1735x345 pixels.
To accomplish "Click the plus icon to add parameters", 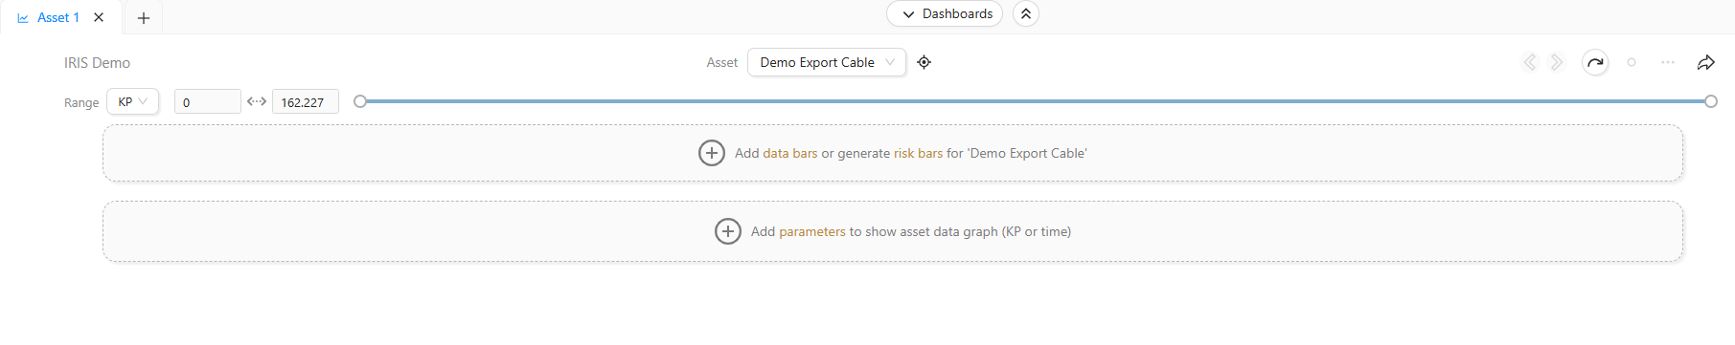I will pos(728,231).
